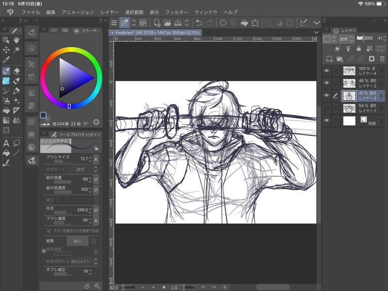The image size is (388, 291).
Task: Open the フィルター menu
Action: pos(176,12)
